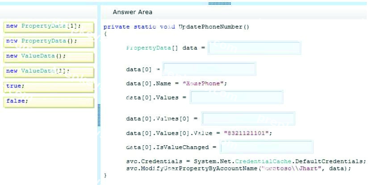Click the 'data[0].Name' assignment line
This screenshot has width=373, height=185.
coord(177,84)
